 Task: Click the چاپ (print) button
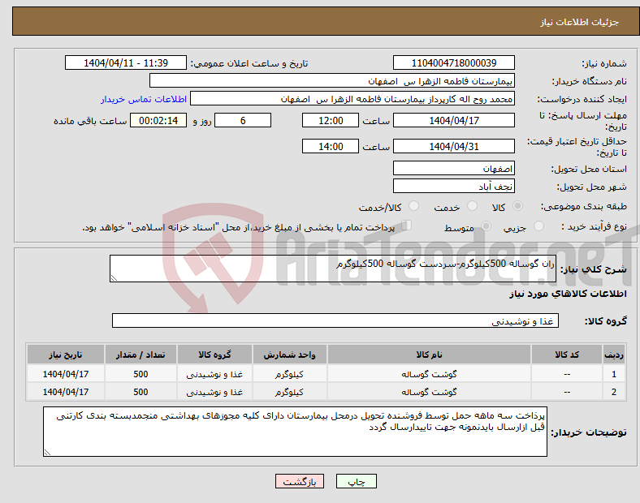pos(356,481)
